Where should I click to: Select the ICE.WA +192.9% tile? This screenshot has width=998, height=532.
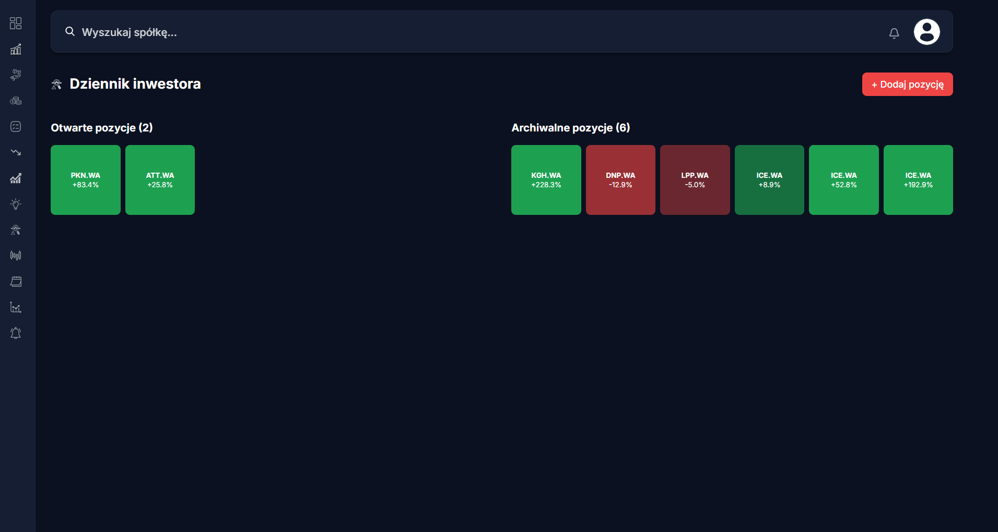click(x=918, y=180)
